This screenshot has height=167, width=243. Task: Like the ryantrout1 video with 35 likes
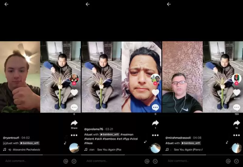[x=74, y=92]
